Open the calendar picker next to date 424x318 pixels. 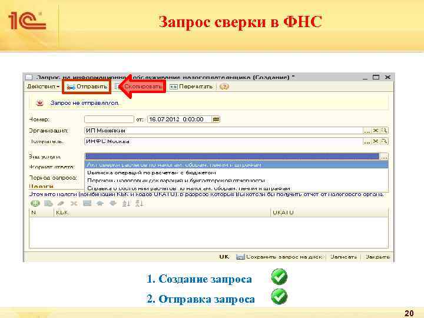point(216,119)
